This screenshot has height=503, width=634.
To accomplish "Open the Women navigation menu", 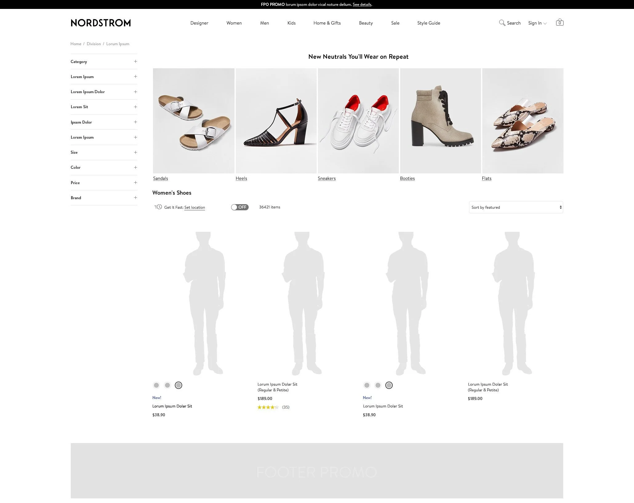I will 234,23.
